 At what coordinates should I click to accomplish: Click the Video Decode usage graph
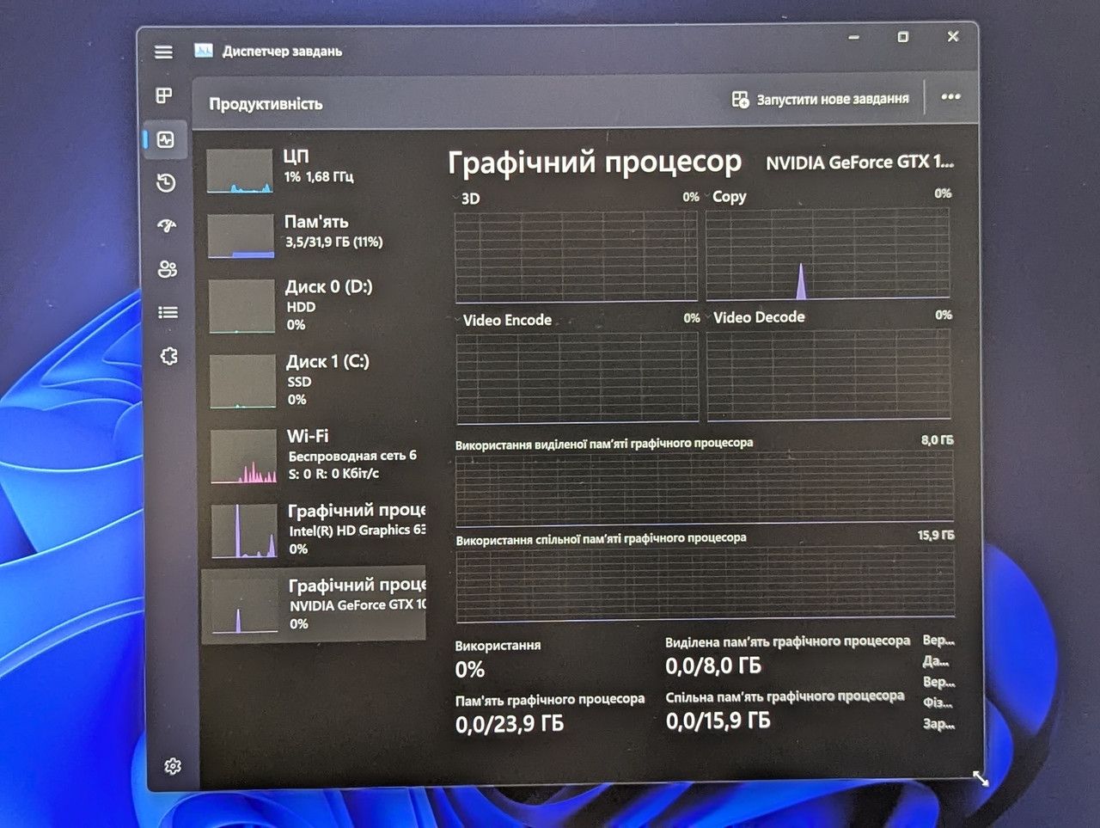(x=829, y=375)
